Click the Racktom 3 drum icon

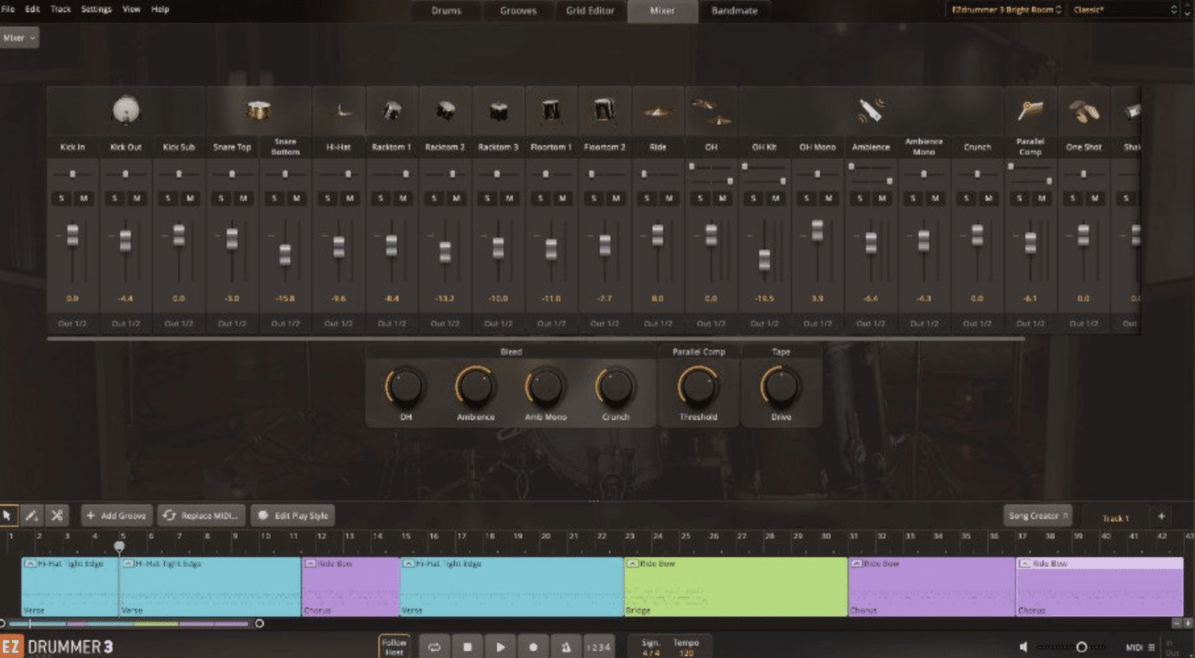[x=498, y=112]
